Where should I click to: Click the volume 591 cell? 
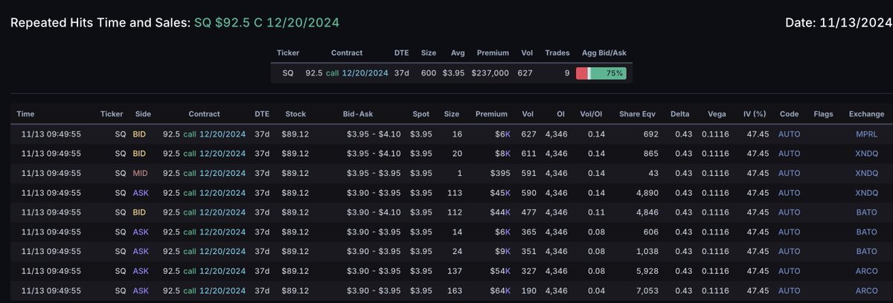[530, 173]
